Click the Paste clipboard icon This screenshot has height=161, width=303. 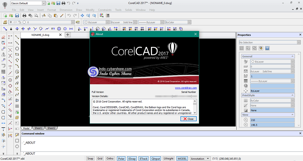pyautogui.click(x=56, y=15)
